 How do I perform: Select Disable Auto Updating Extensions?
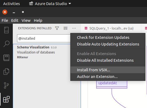click(108, 44)
